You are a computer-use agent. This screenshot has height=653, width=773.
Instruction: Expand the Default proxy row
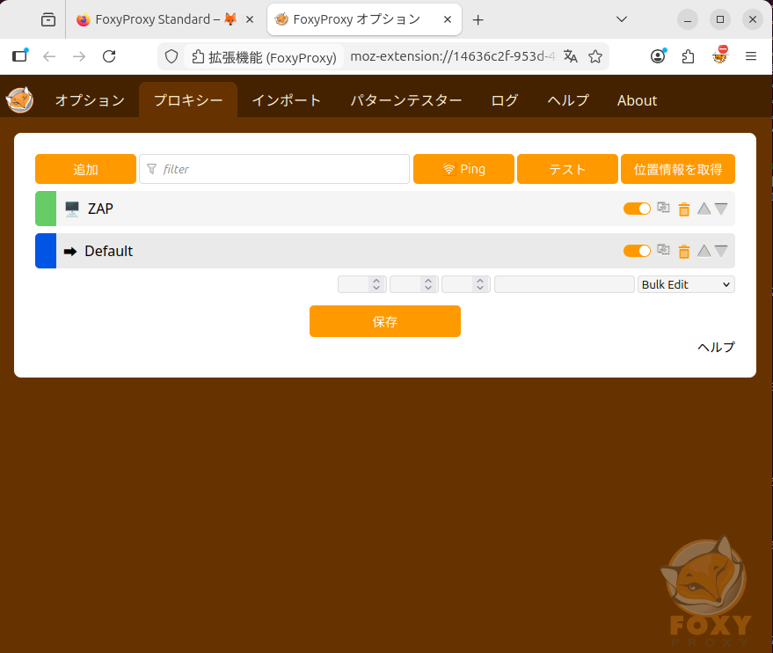click(x=385, y=251)
